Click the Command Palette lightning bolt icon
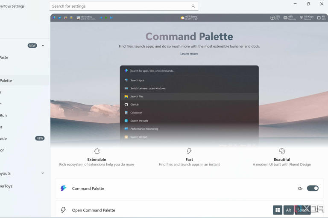This screenshot has height=218, width=328. coord(63,188)
